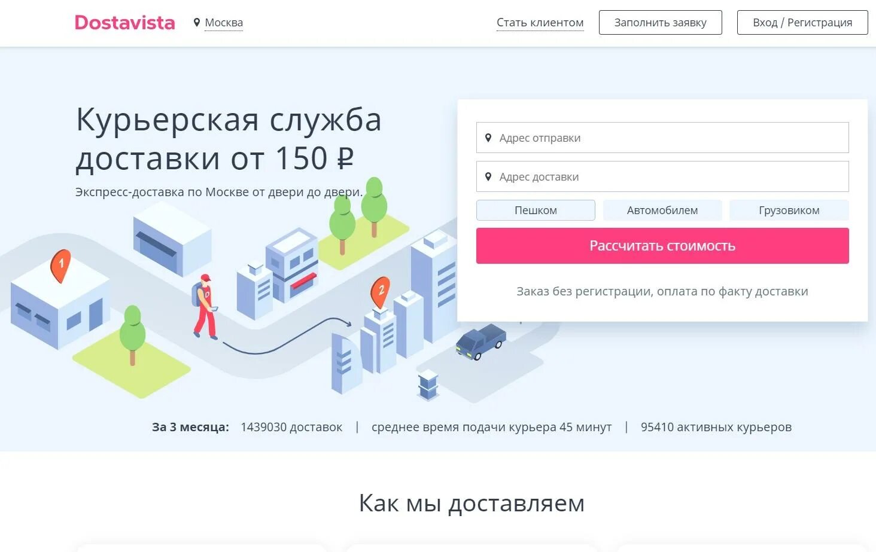Click the orange map marker number 2

[381, 292]
